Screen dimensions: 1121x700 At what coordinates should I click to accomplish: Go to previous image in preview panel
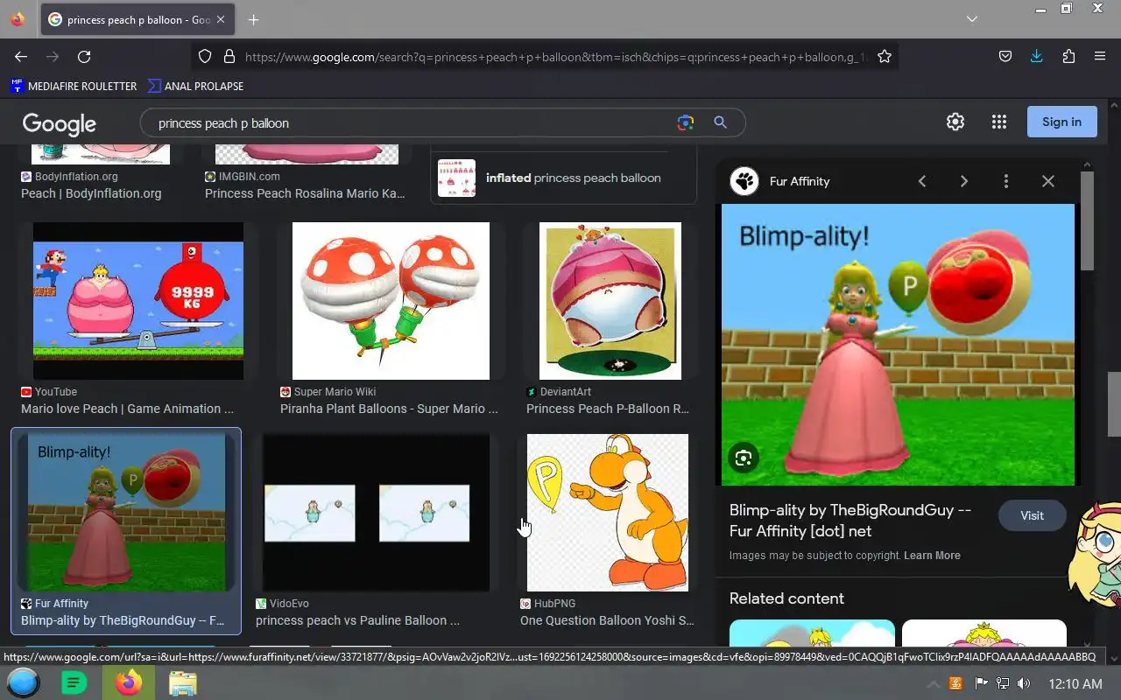[922, 181]
